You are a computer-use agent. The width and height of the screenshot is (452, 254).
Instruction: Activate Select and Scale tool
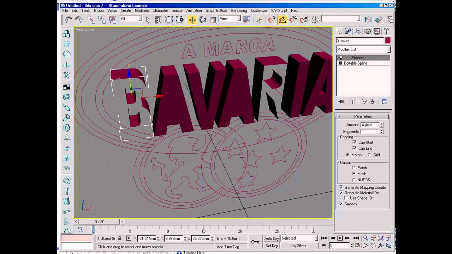pyautogui.click(x=213, y=20)
